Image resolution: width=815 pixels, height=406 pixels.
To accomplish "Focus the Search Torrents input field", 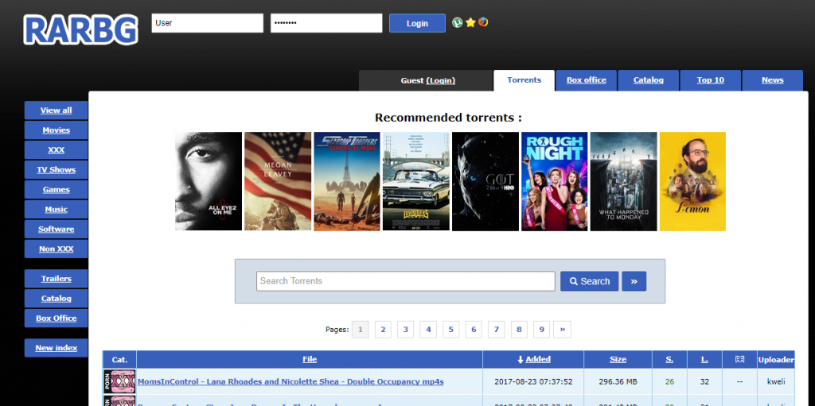I will pos(405,281).
